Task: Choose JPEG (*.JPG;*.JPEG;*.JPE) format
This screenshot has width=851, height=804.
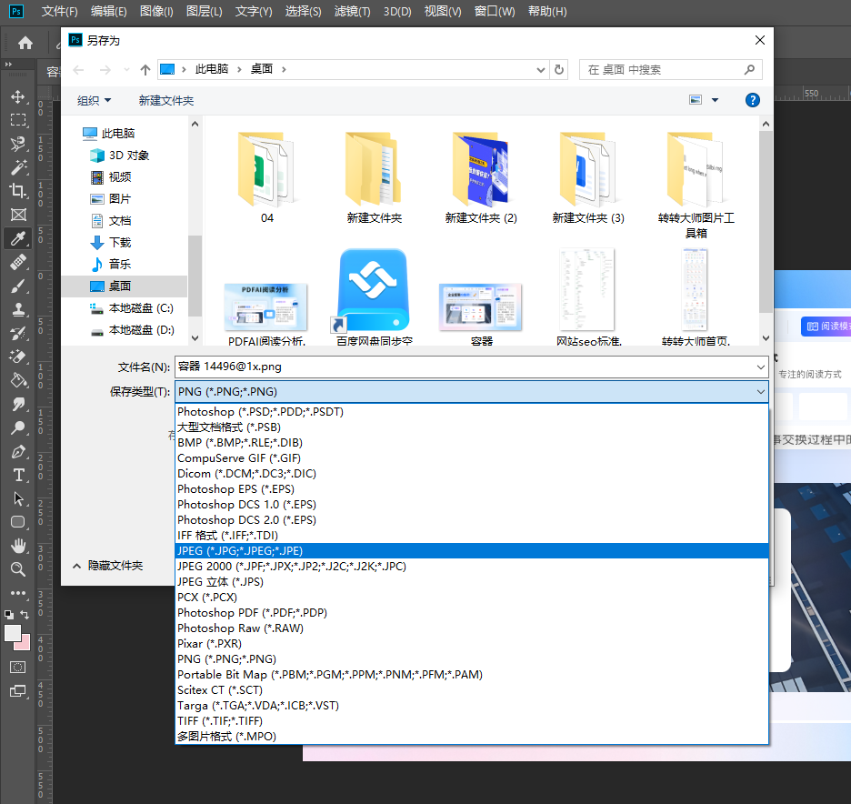Action: (x=240, y=550)
